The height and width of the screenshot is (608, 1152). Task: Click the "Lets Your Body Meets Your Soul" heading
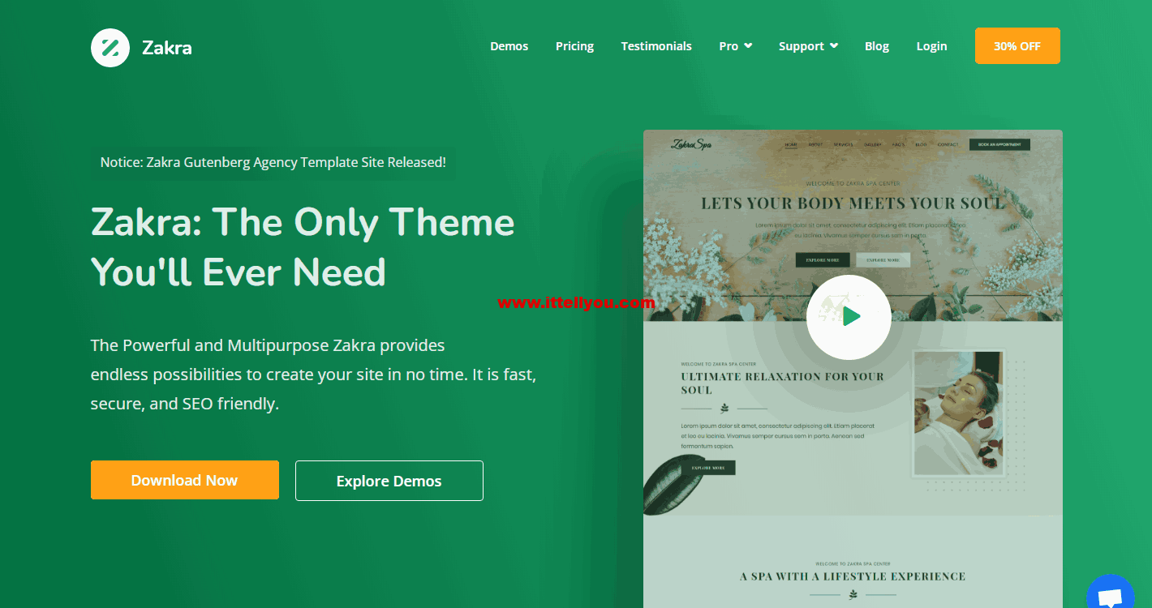853,203
